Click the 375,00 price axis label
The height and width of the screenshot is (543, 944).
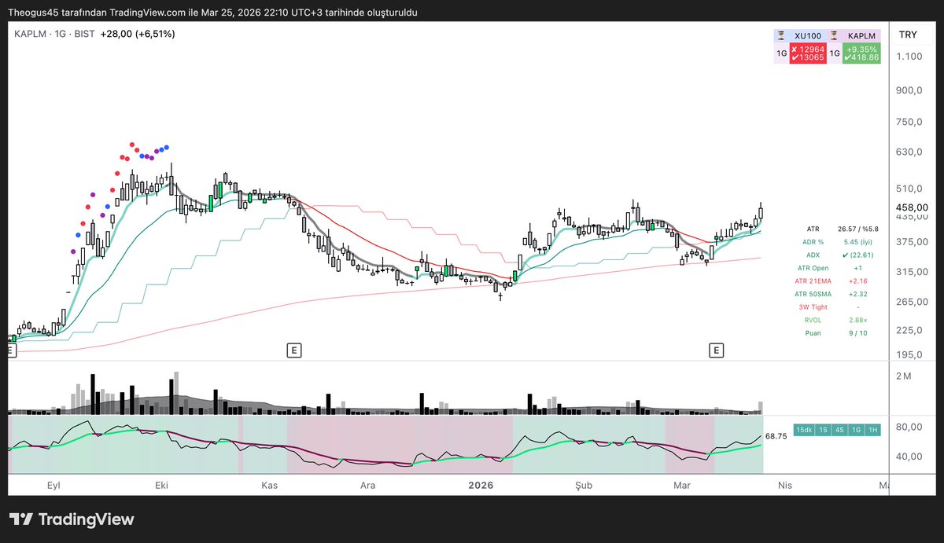913,242
